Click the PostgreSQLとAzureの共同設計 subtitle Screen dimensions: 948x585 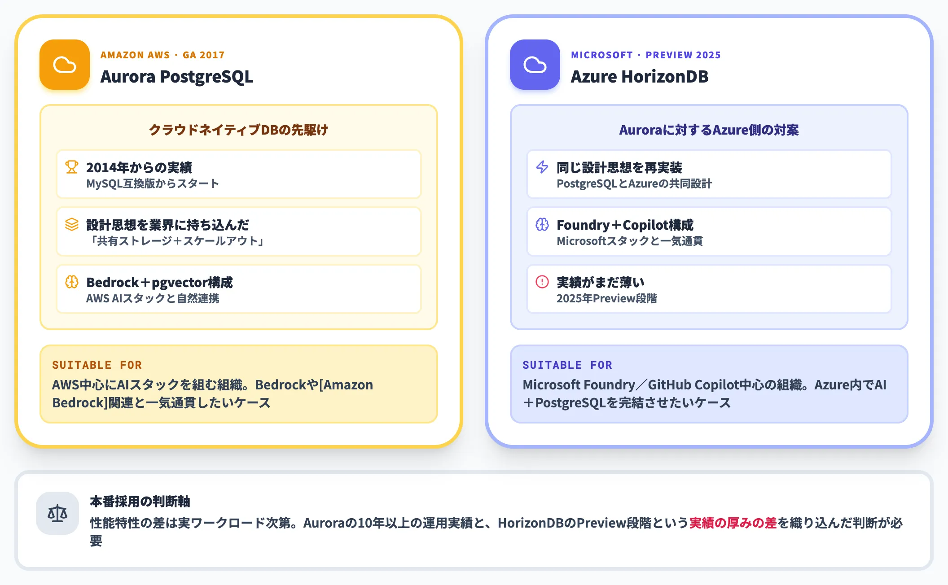click(634, 183)
